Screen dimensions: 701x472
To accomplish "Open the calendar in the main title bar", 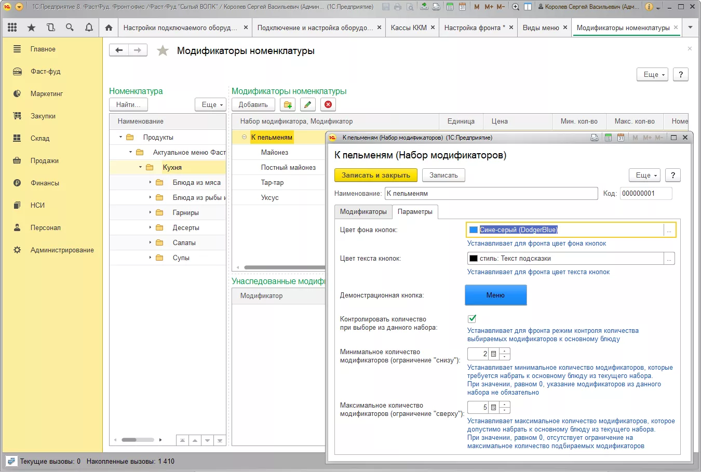I will (x=462, y=7).
